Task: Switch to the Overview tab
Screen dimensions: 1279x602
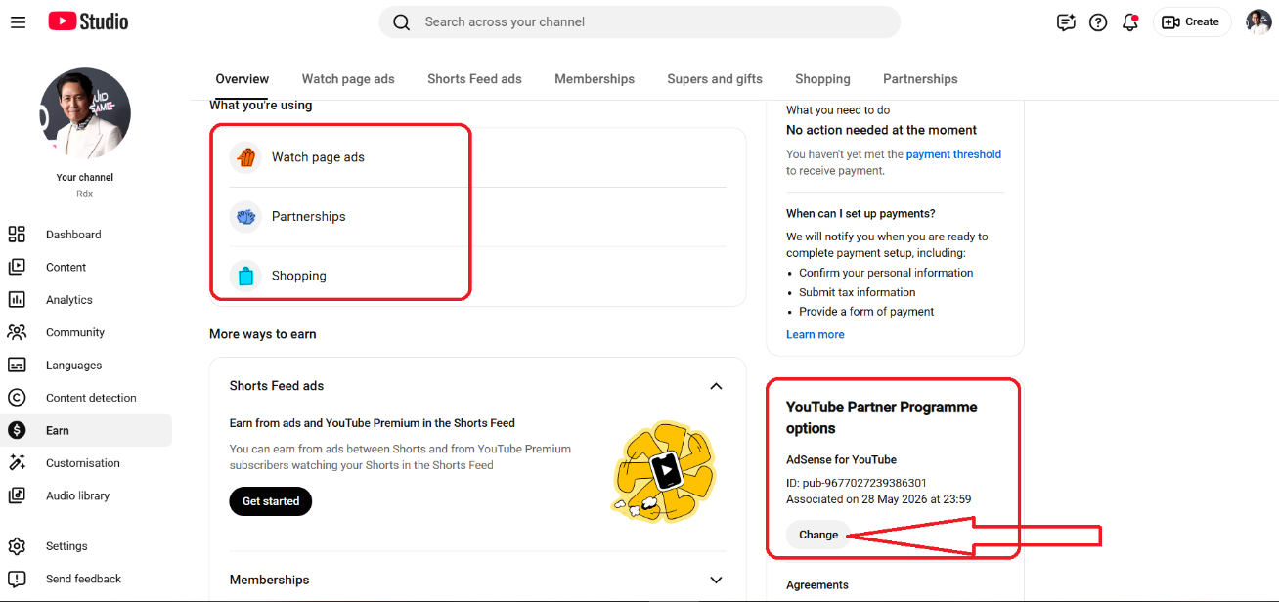Action: tap(243, 79)
